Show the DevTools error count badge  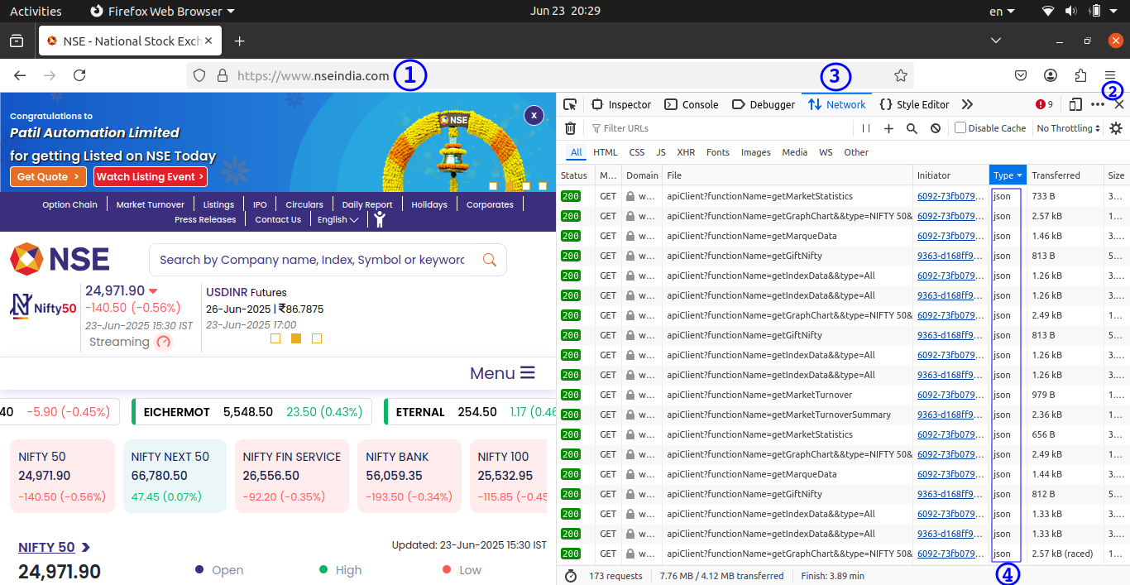1044,104
